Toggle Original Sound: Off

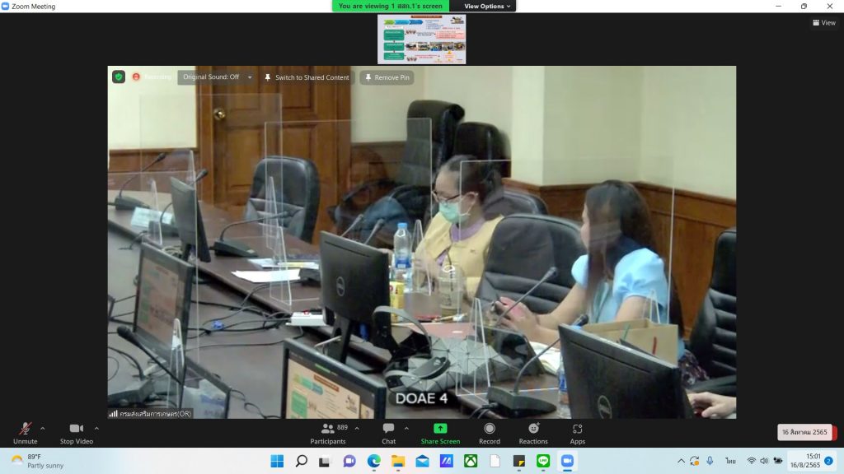(x=211, y=77)
